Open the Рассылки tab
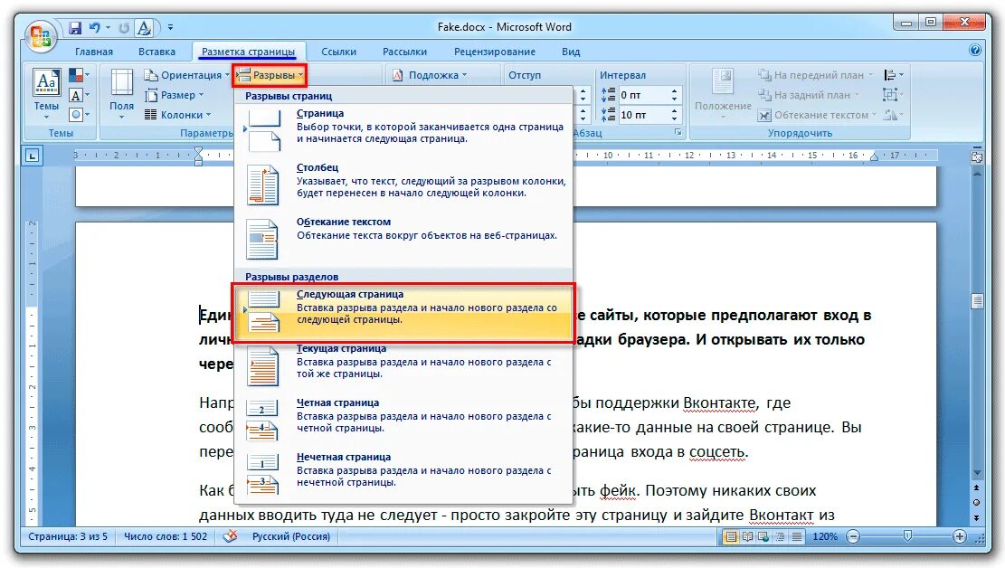The image size is (1005, 568). tap(404, 52)
